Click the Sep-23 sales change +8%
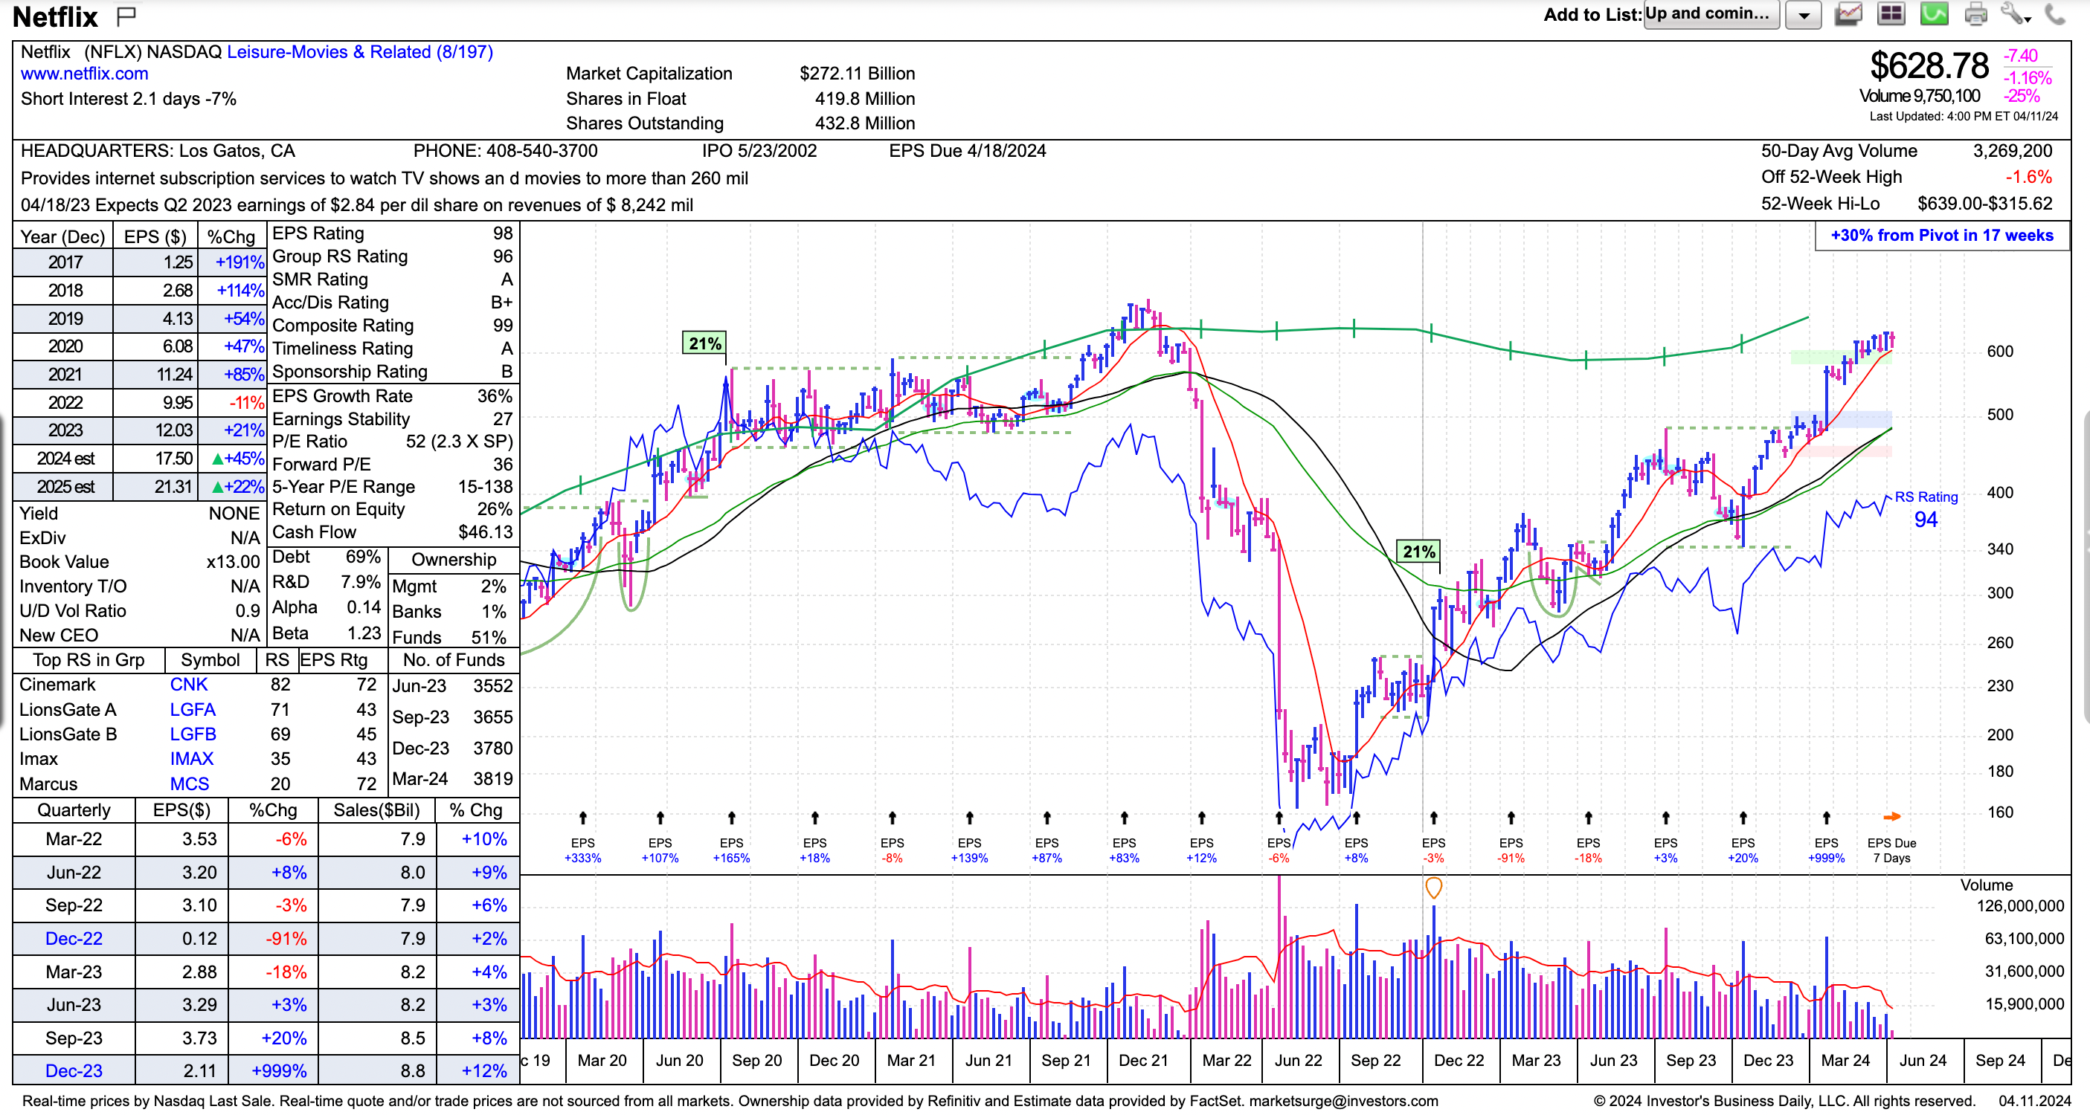 (489, 1038)
